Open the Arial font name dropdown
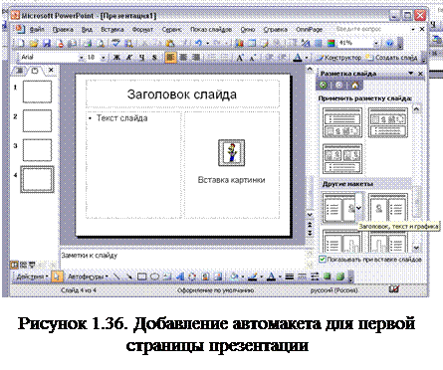Viewport: 443px width, 370px height. point(82,58)
